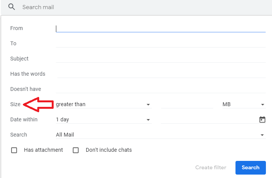Click the From label
The height and width of the screenshot is (178, 272).
point(16,28)
